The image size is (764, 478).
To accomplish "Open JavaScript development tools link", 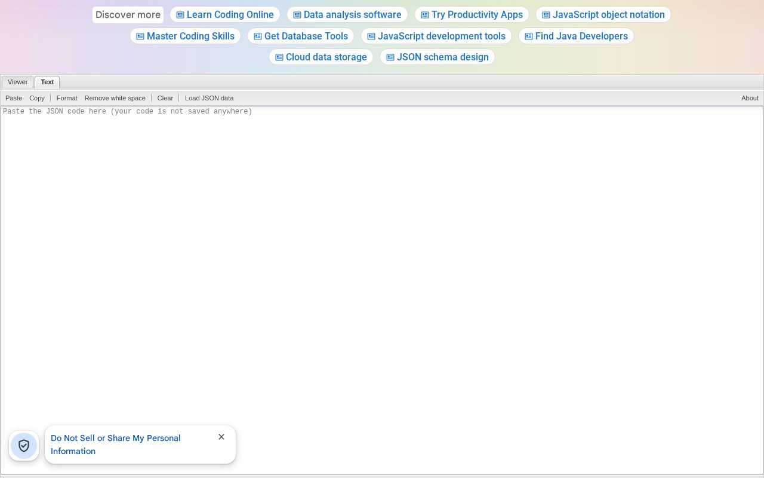I will click(436, 36).
